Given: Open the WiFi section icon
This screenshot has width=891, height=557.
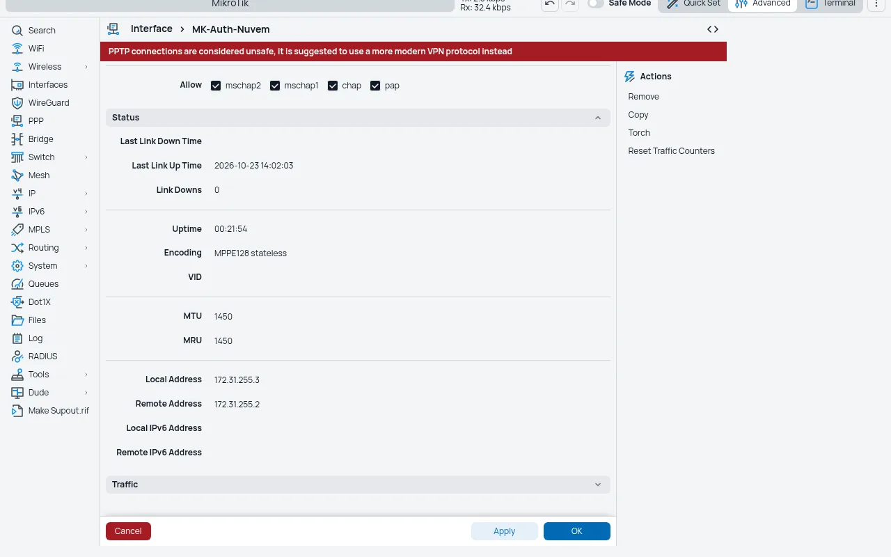Looking at the screenshot, I should pyautogui.click(x=17, y=49).
